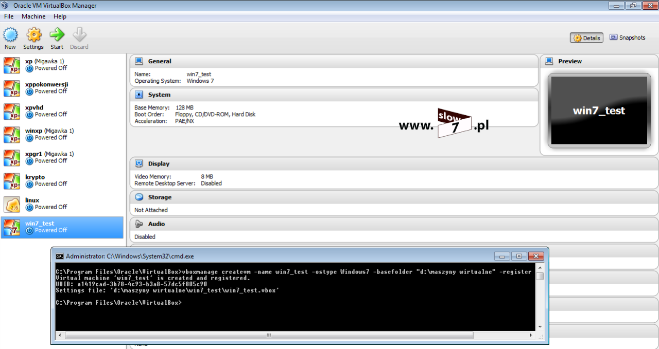Viewport: 659px width, 349px height.
Task: Click the "PAE/NX" Acceleration value
Action: [185, 121]
